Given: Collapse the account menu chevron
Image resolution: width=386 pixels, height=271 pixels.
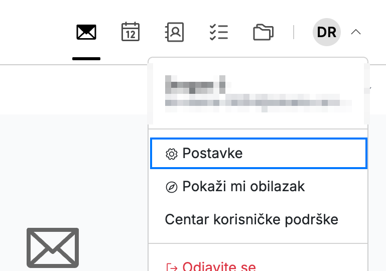Looking at the screenshot, I should 356,32.
